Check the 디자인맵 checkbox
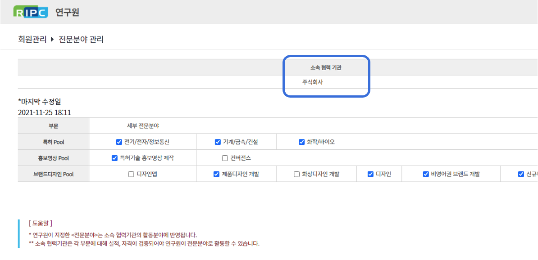Viewport: 538px width, 260px height. [131, 174]
